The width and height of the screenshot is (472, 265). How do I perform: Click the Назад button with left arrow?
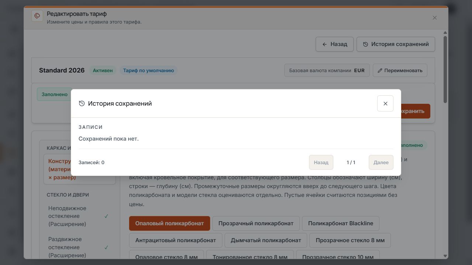[x=334, y=44]
